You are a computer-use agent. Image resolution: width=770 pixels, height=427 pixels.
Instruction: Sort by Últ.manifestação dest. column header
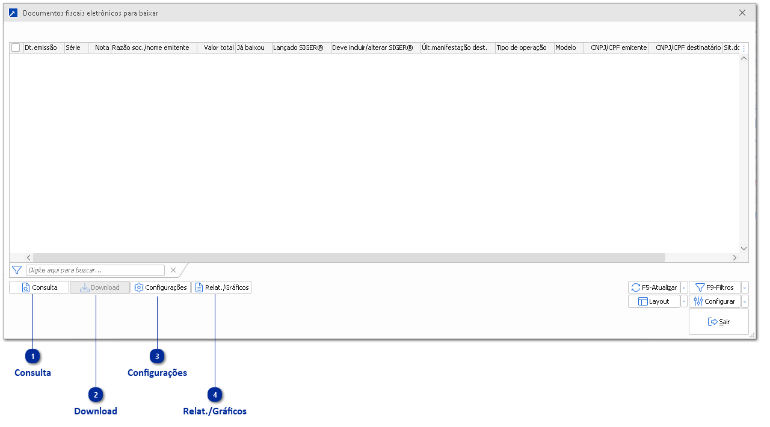[458, 48]
